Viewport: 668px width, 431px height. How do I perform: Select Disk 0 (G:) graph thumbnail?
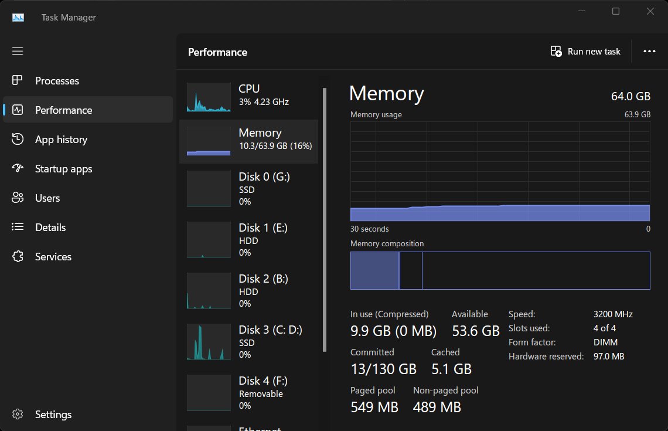pyautogui.click(x=209, y=189)
